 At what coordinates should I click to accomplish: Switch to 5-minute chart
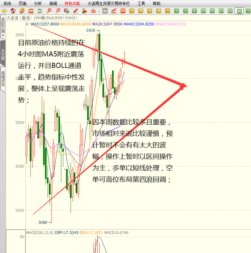pos(194,11)
